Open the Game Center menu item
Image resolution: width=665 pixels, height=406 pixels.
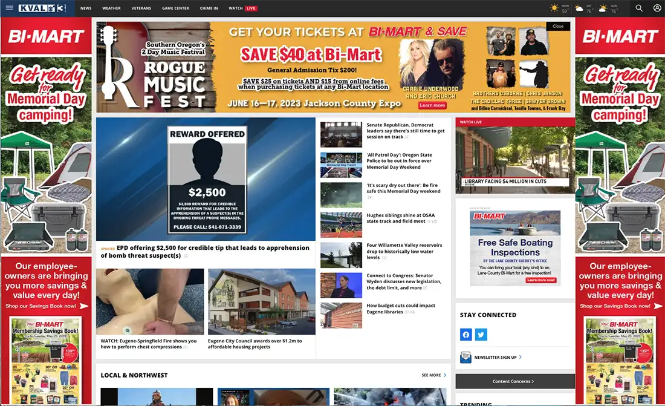pyautogui.click(x=175, y=8)
